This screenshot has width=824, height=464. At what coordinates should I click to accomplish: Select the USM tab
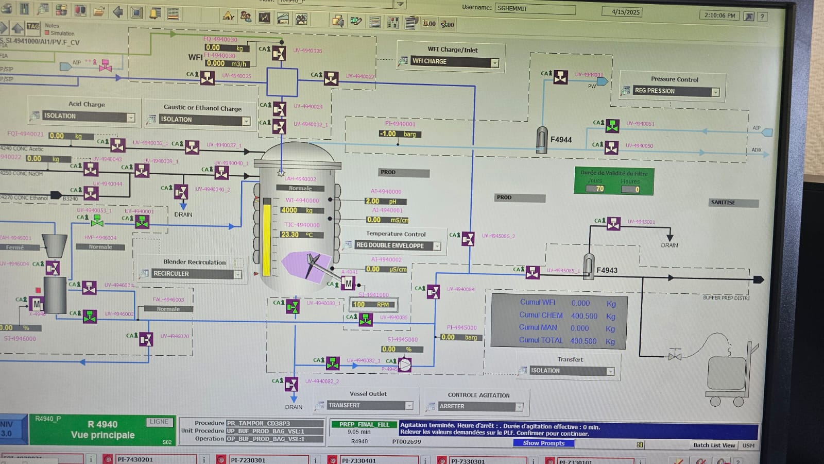[748, 445]
